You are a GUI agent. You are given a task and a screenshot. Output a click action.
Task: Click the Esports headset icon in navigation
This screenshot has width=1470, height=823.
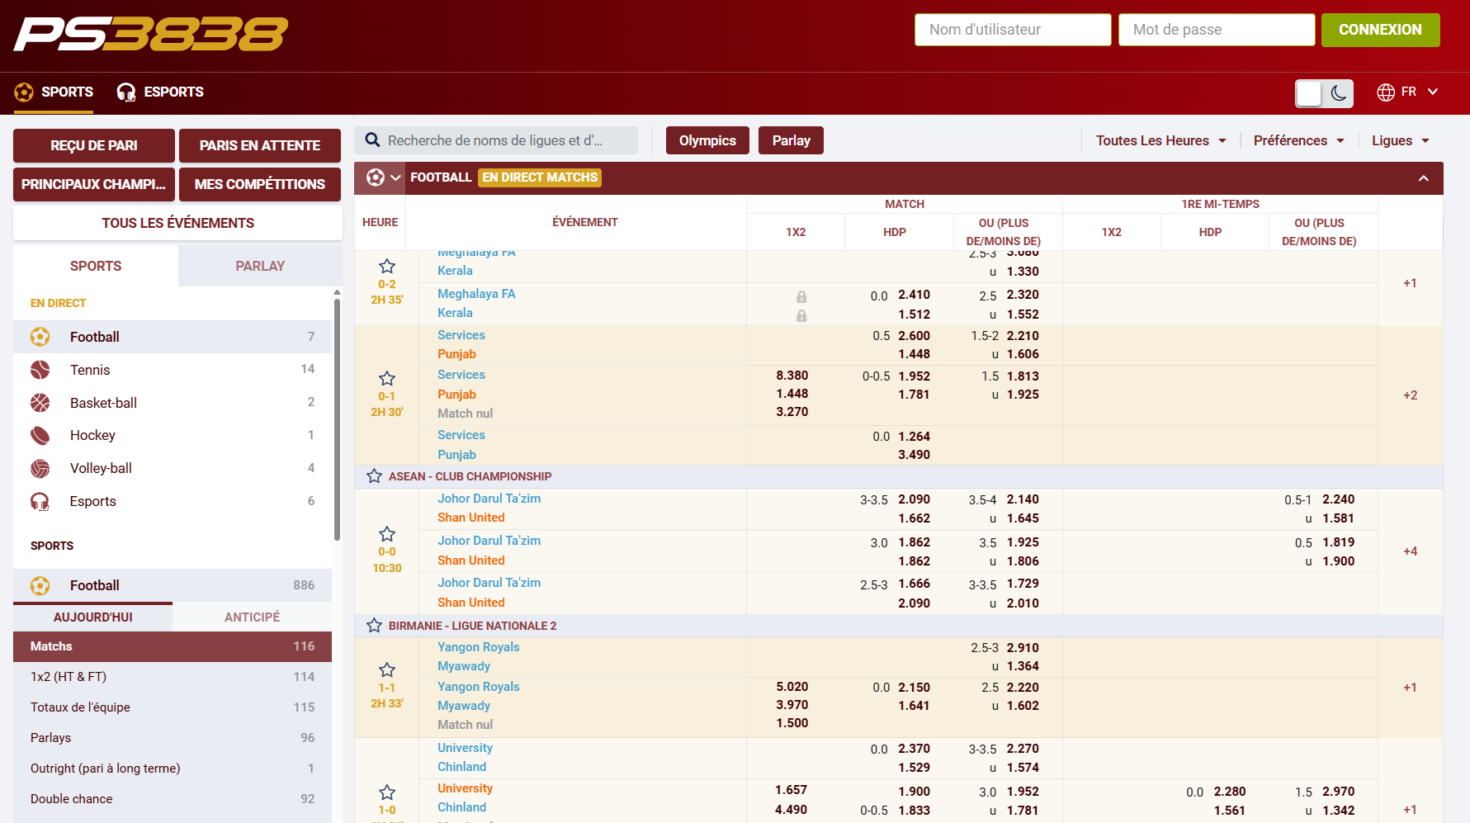tap(126, 92)
